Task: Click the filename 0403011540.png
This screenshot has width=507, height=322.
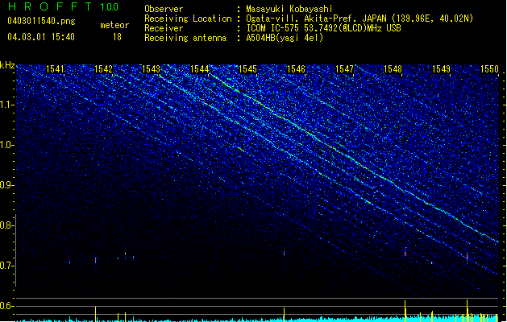Action: pos(41,21)
